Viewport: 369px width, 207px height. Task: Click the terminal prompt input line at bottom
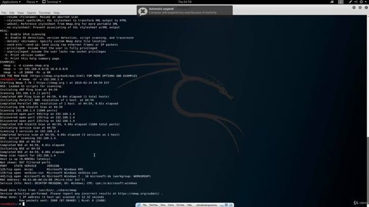point(12,204)
